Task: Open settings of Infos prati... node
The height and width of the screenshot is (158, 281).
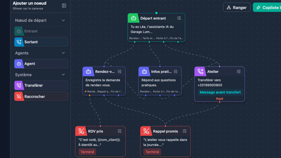Action: pos(175,71)
